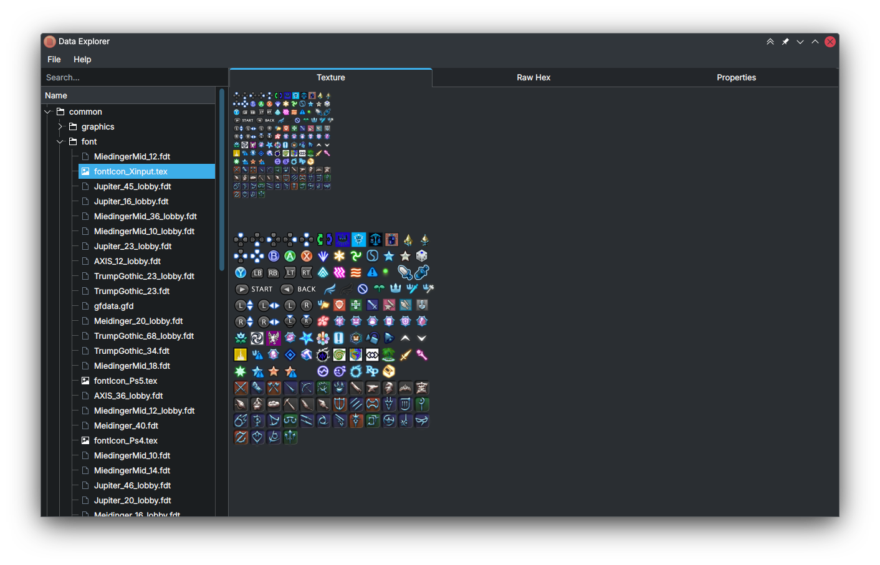Image resolution: width=880 pixels, height=565 pixels.
Task: Click the folder icon next to font
Action: point(73,141)
